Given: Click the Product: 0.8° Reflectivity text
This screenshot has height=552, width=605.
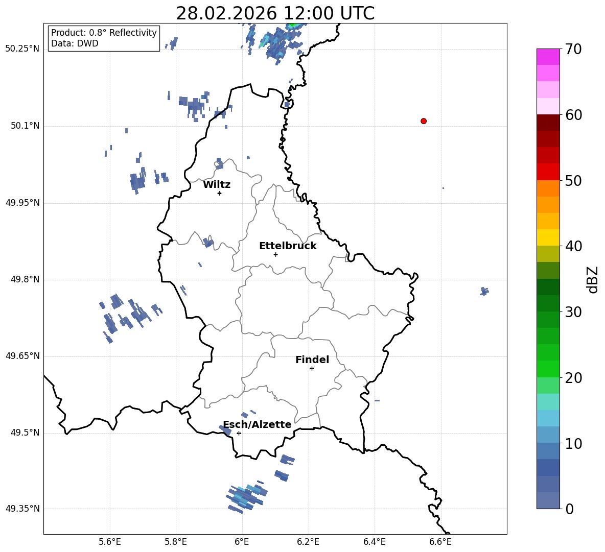Looking at the screenshot, I should [x=104, y=32].
